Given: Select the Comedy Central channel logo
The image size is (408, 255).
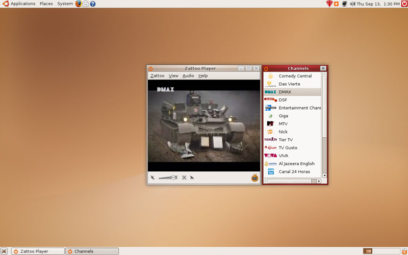Looking at the screenshot, I should [x=271, y=76].
